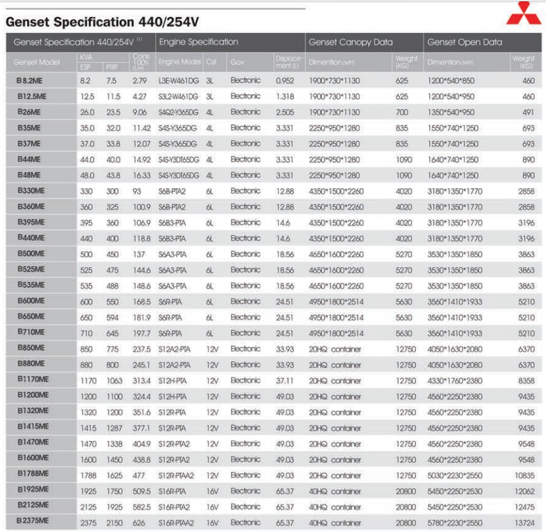Click displacement value '2.505'
The image size is (546, 532).
point(285,113)
